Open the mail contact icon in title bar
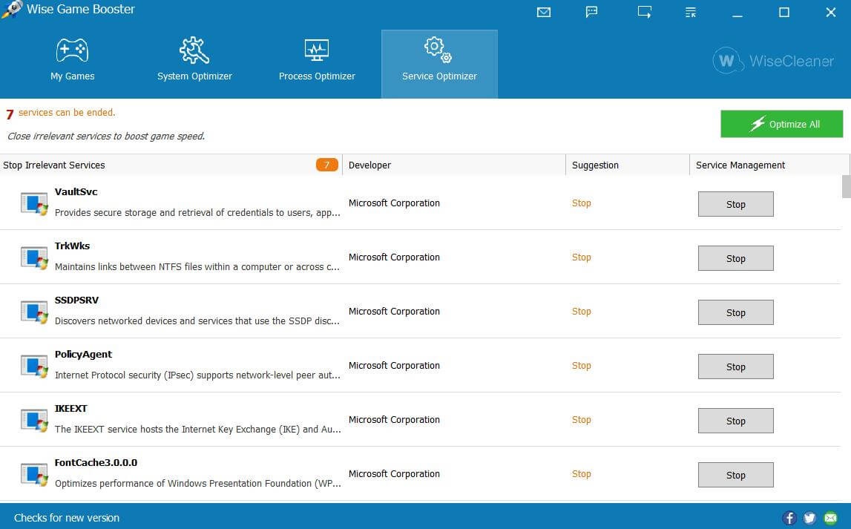Viewport: 851px width, 529px height. click(x=543, y=12)
